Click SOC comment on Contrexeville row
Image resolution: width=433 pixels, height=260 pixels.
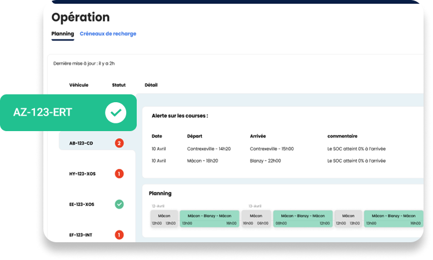356,149
